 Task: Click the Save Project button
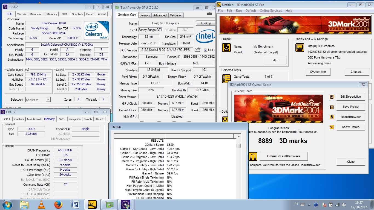tap(351, 107)
